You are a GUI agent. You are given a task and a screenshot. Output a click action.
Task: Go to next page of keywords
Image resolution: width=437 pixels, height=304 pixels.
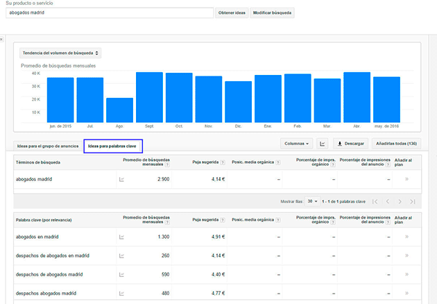400,201
